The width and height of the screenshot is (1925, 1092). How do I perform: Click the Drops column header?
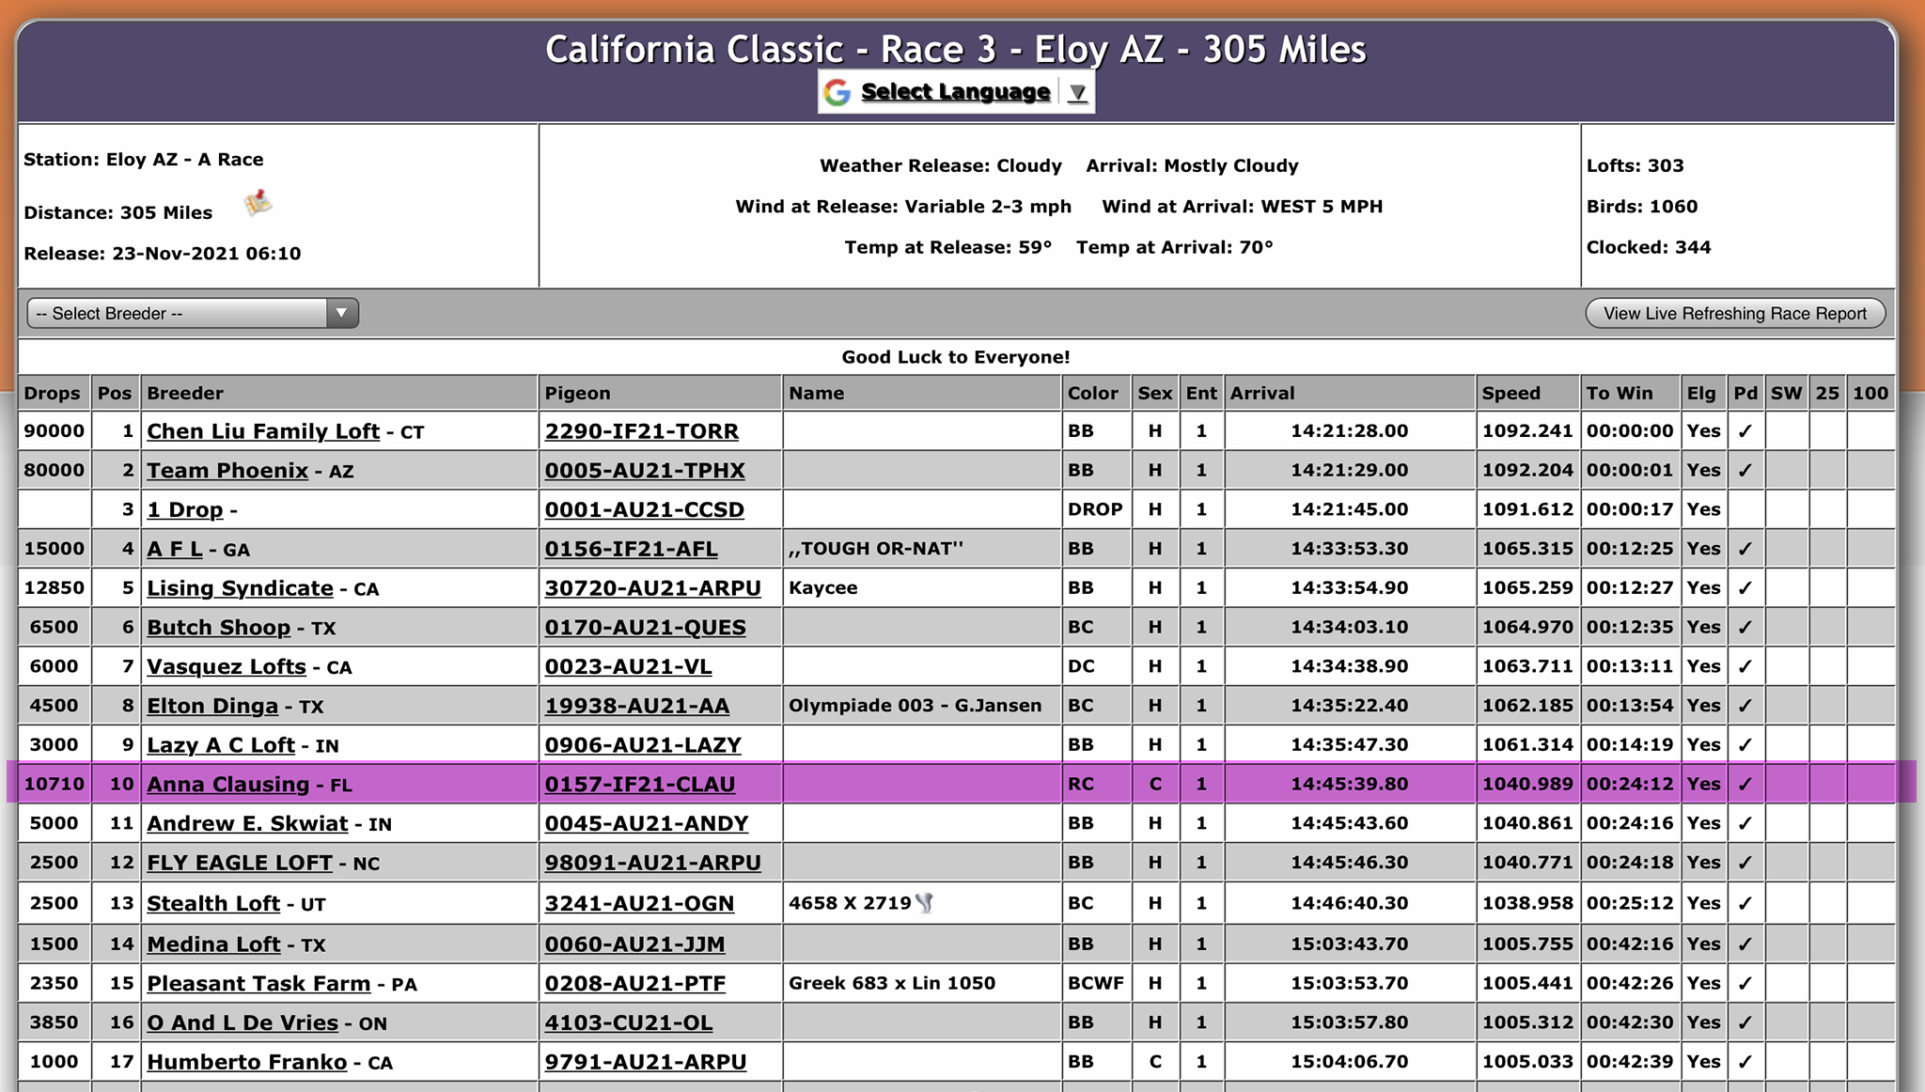point(53,393)
